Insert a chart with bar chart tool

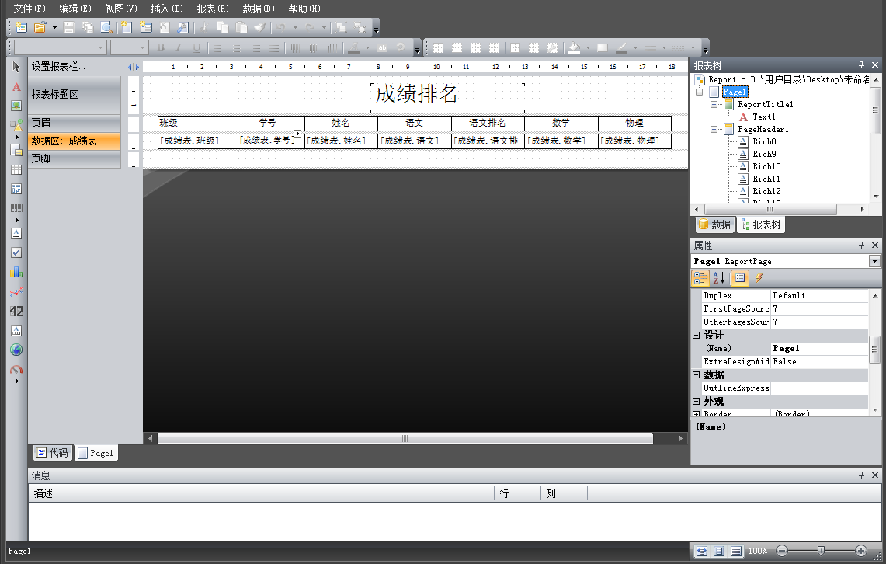tap(16, 272)
